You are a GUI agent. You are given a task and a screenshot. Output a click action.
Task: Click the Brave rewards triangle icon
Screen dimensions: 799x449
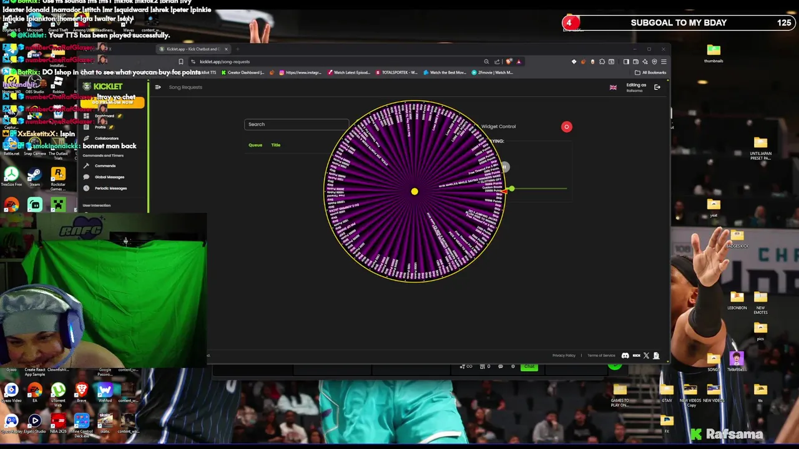519,62
